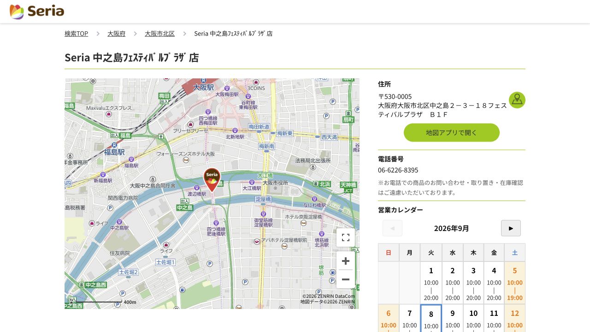Select calendar day 11
This screenshot has width=590, height=332.
pyautogui.click(x=494, y=318)
